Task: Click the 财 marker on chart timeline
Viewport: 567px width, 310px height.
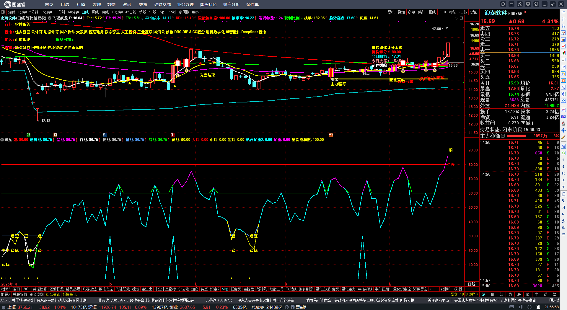Action: click(105, 135)
